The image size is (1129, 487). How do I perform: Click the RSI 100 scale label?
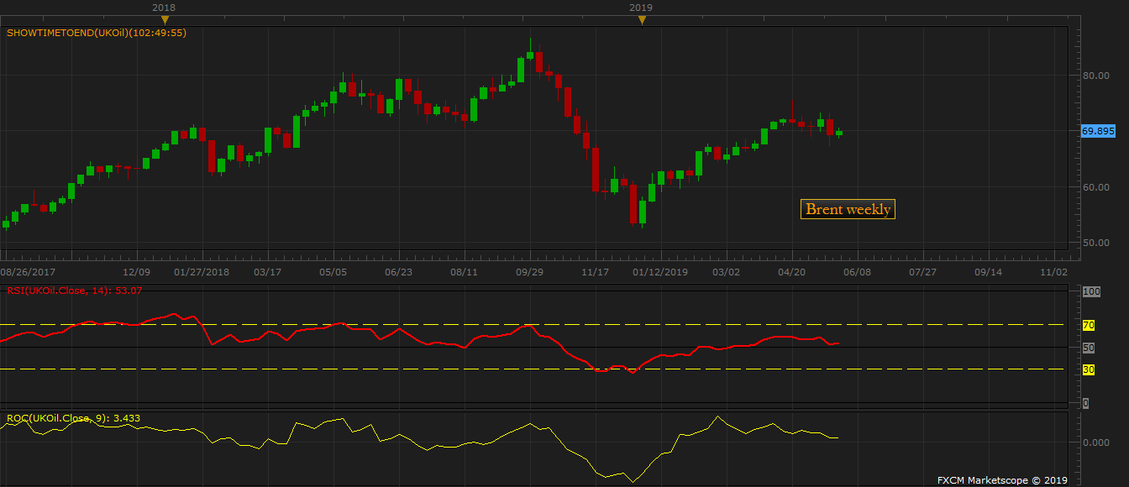pos(1091,291)
